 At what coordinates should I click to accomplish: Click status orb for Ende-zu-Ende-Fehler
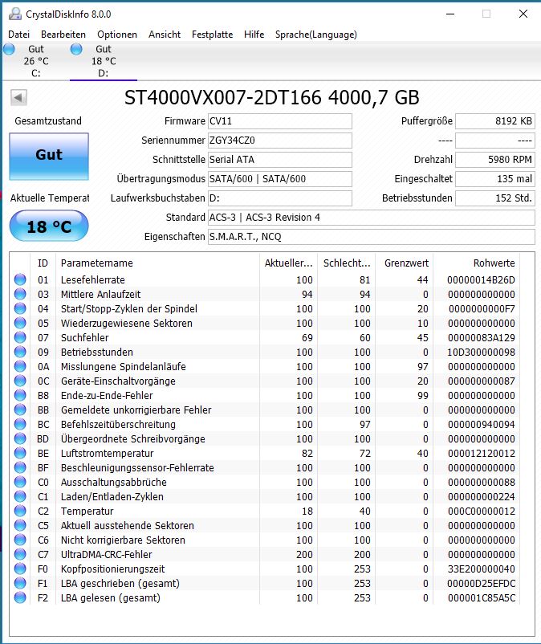click(x=20, y=396)
